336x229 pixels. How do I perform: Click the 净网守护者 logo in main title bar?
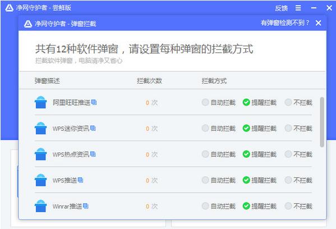click(9, 8)
